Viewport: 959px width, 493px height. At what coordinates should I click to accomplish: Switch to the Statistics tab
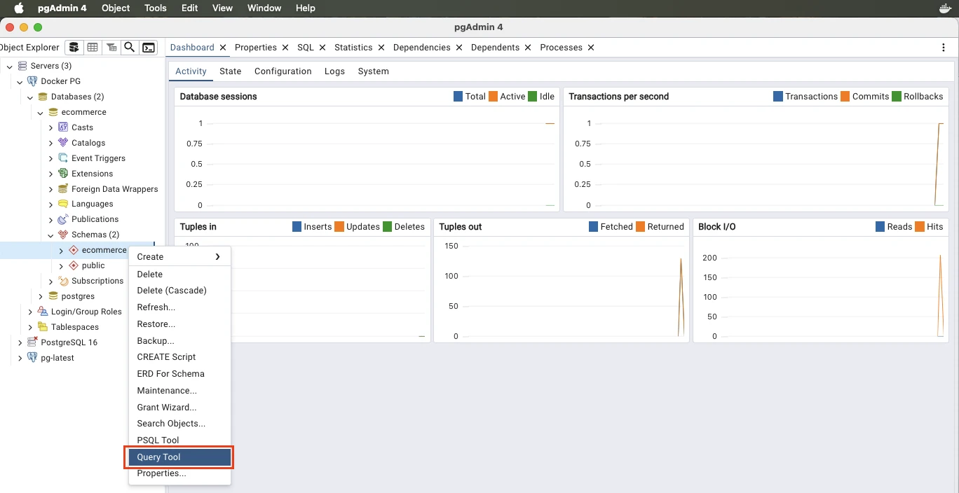click(353, 48)
